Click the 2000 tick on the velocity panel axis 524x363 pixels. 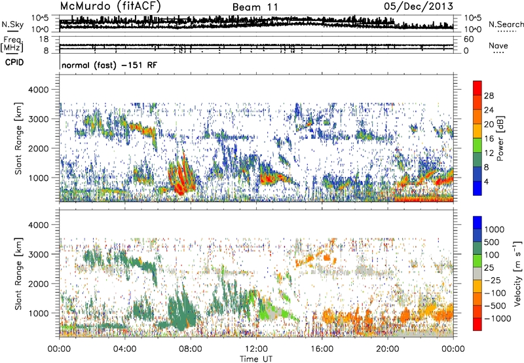click(x=38, y=284)
